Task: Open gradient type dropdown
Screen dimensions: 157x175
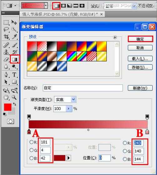Action: coord(73,99)
